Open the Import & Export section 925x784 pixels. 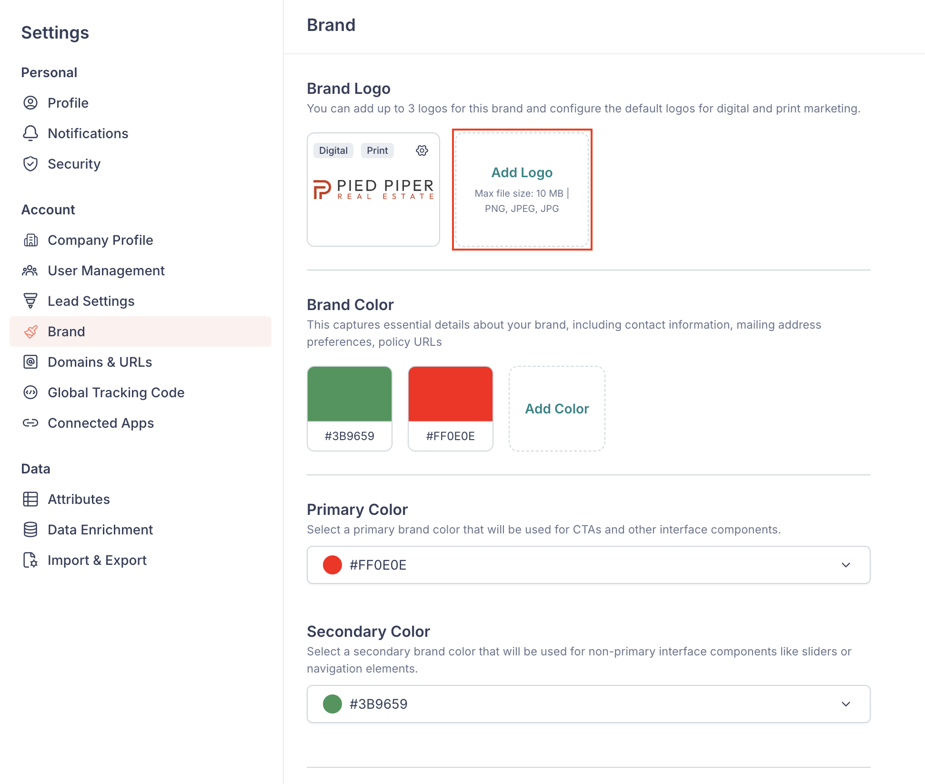(x=97, y=560)
